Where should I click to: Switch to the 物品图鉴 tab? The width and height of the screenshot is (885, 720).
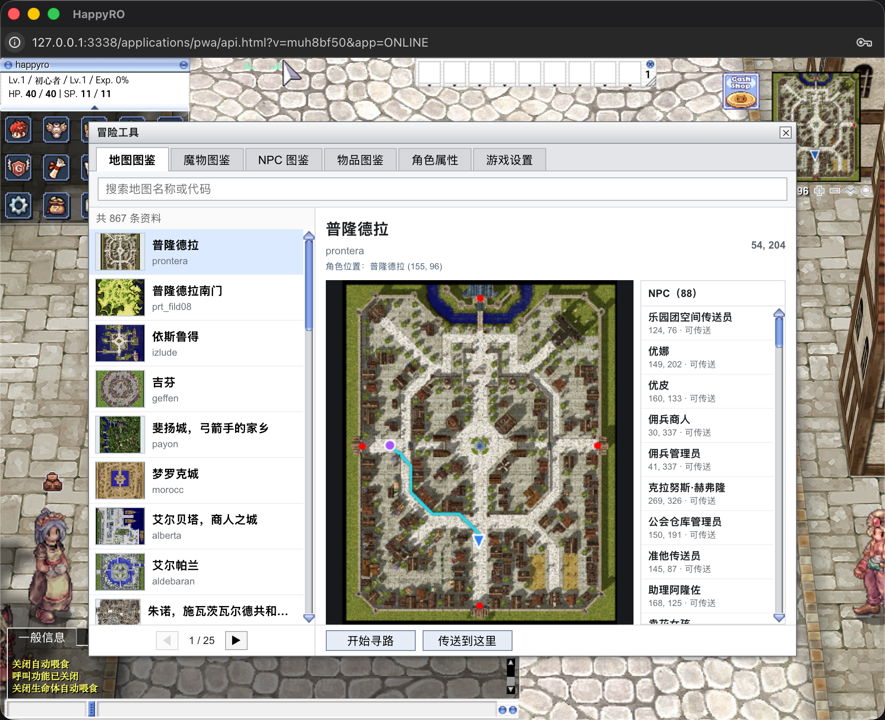360,160
